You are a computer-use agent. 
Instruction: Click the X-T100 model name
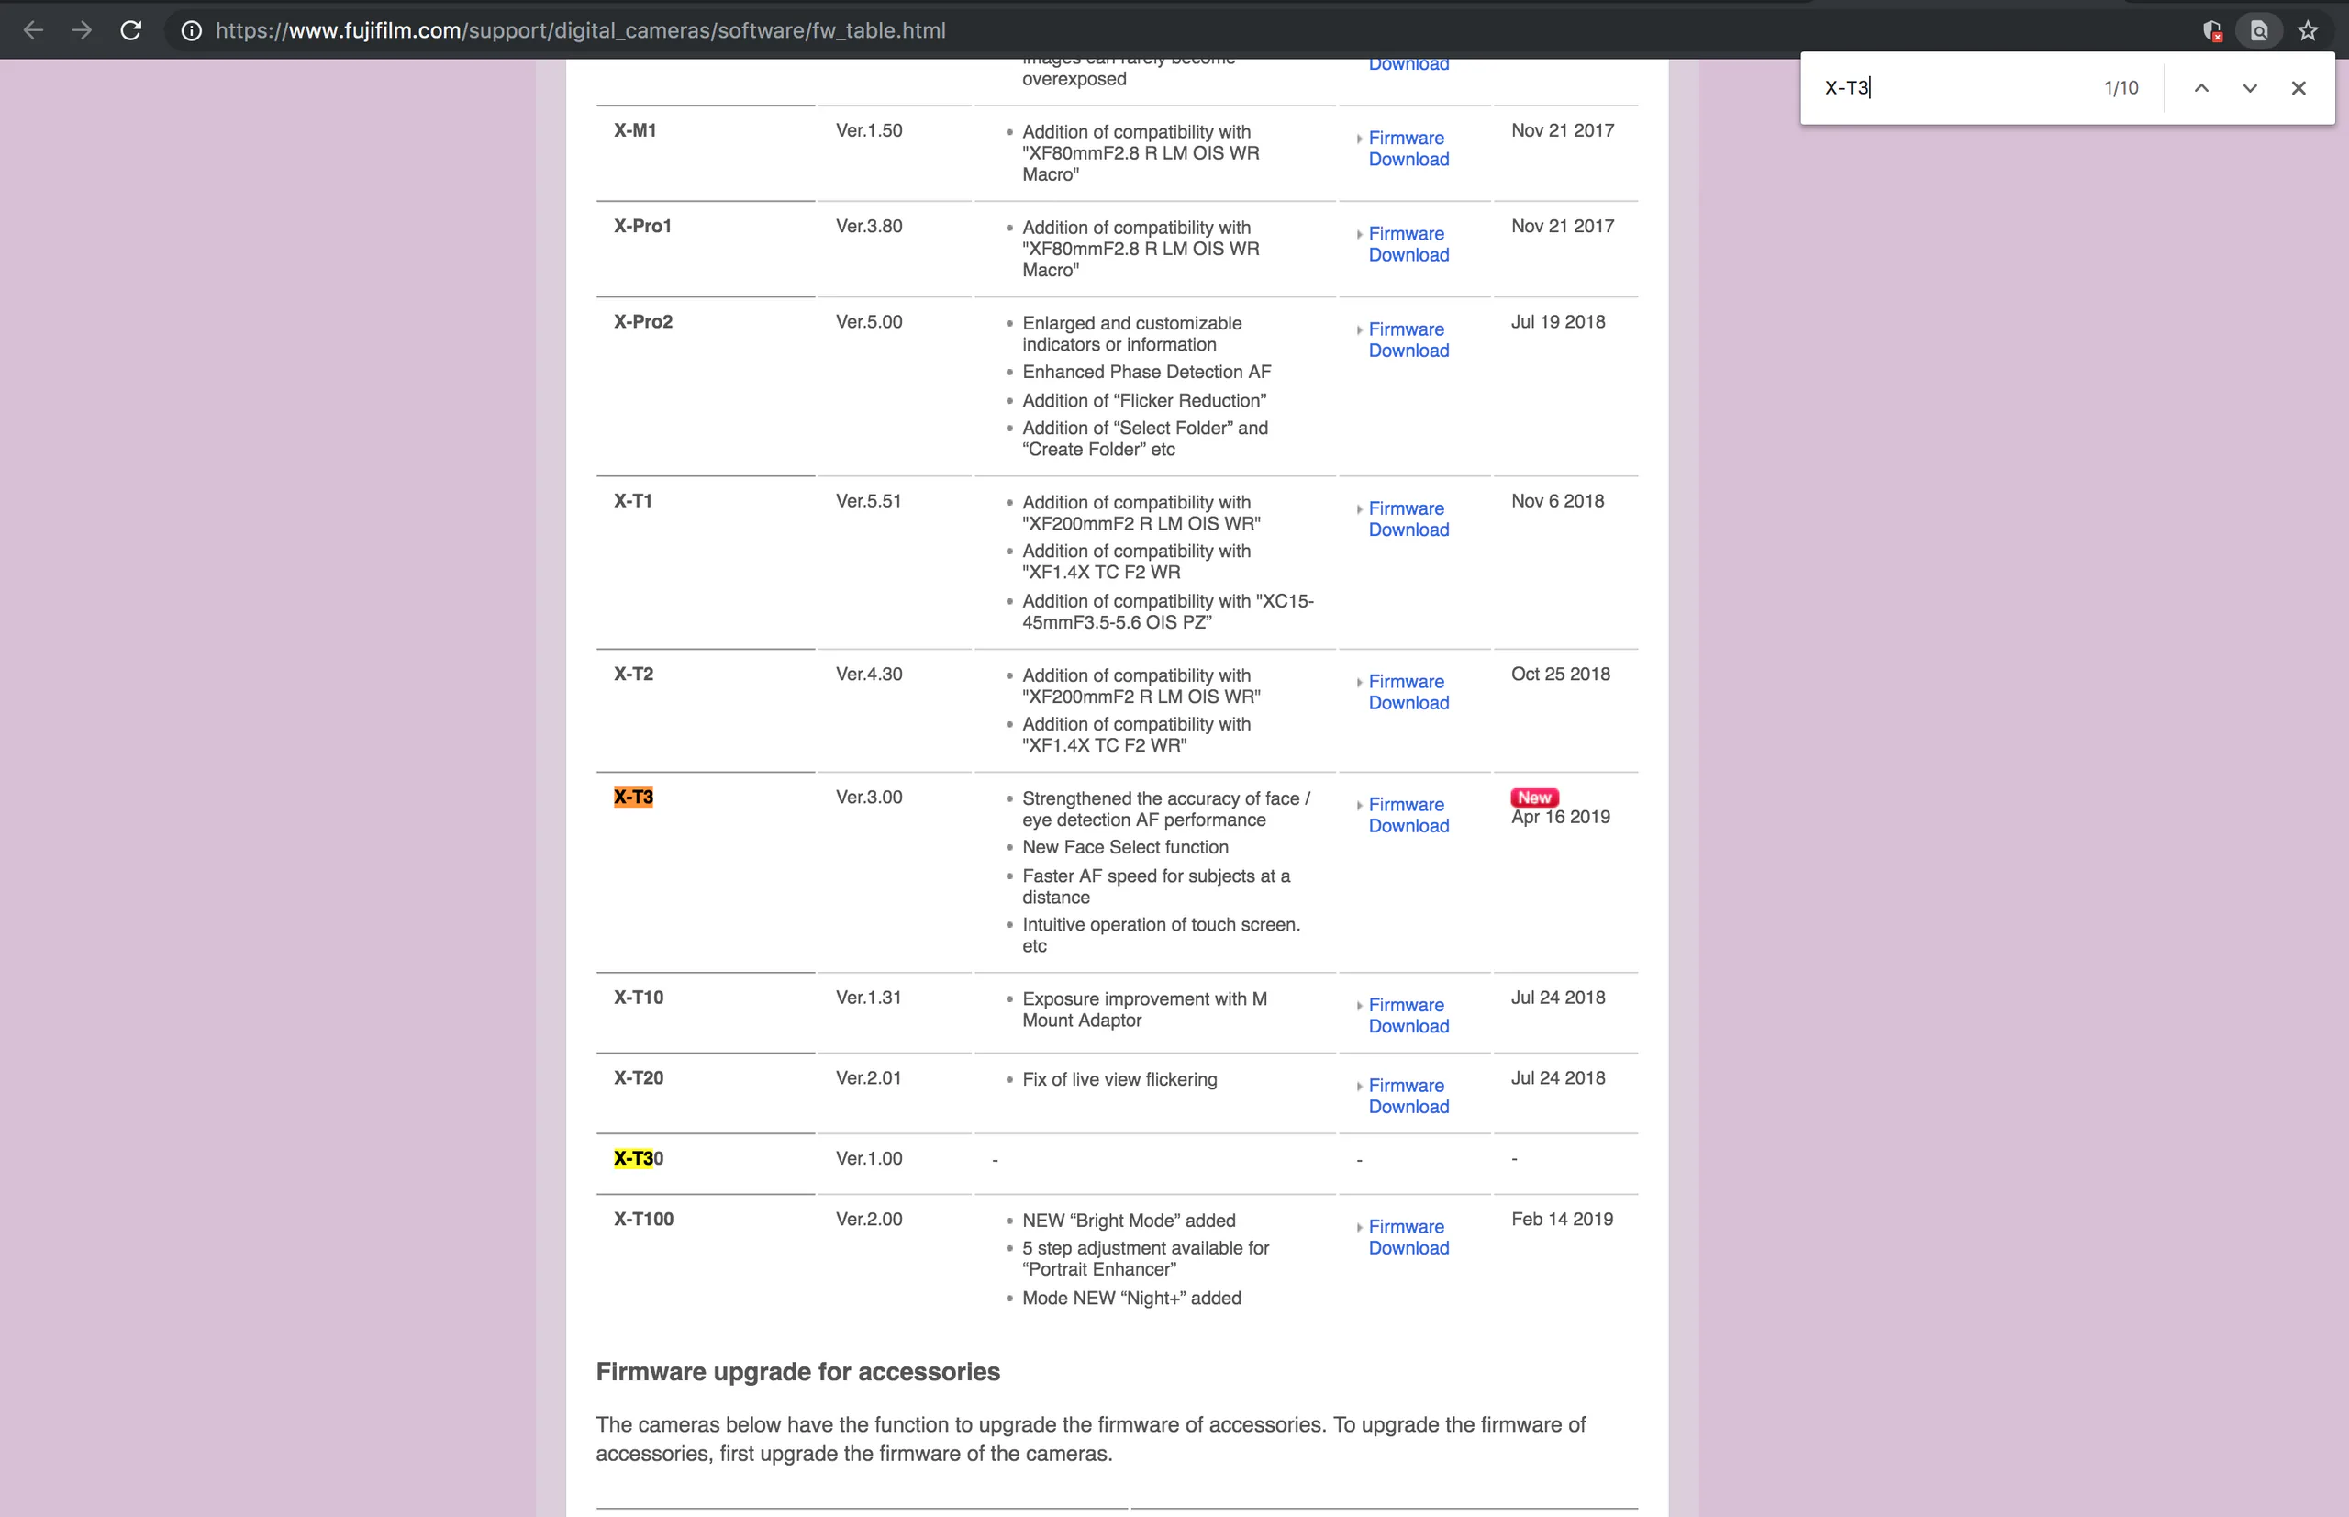[644, 1220]
